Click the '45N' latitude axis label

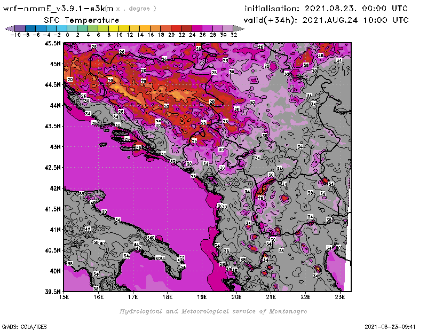point(56,64)
